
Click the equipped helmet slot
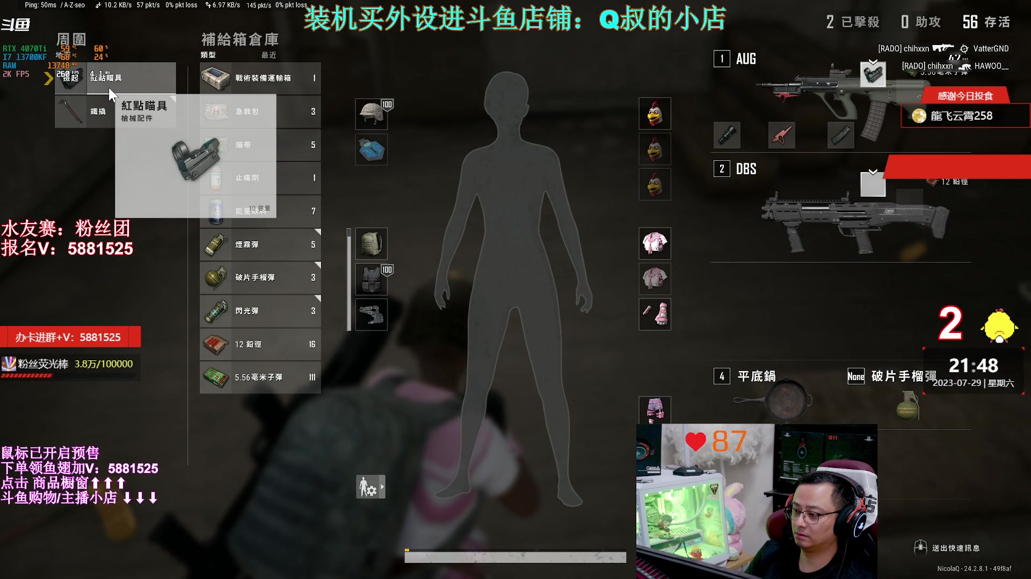coord(372,114)
